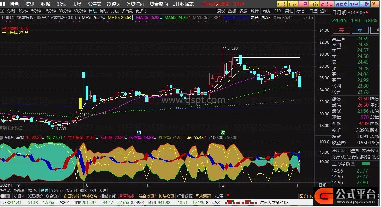Screen dimensions: 381x207
Task: Open the grid menu icon at top-left
Action: tap(2, 4)
